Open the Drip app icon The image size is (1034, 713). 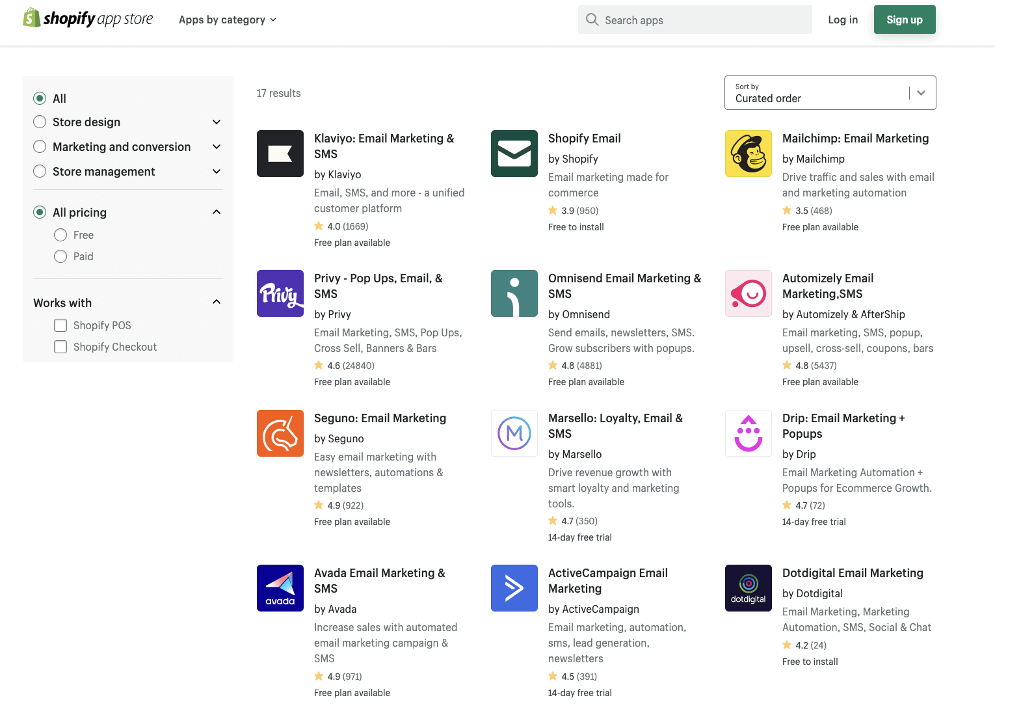tap(749, 433)
